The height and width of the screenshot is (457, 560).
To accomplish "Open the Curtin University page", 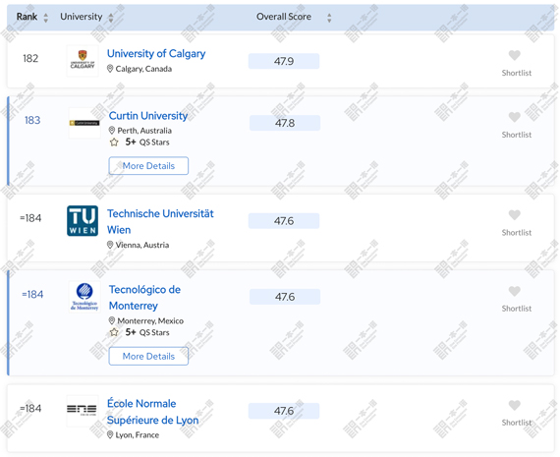I will (147, 116).
